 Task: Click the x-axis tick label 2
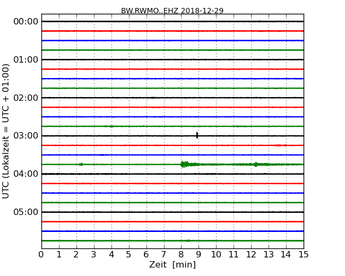point(76,255)
